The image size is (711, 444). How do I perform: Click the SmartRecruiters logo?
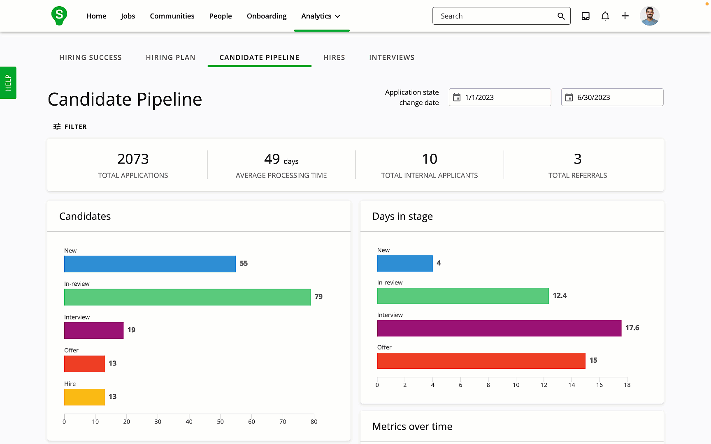point(59,16)
